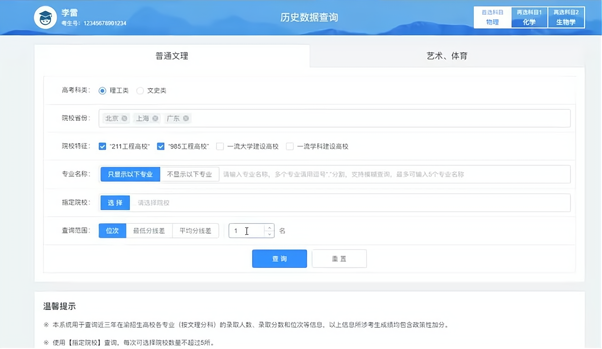This screenshot has height=349, width=602.
Task: Select the 文史类 radio button
Action: coord(140,91)
